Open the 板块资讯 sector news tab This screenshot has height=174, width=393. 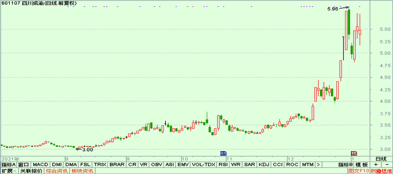tap(82, 171)
